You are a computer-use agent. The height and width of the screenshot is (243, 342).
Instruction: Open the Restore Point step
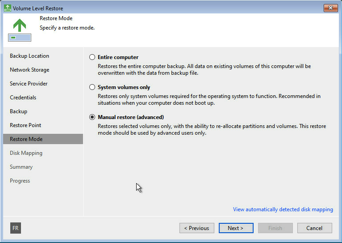pyautogui.click(x=25, y=125)
